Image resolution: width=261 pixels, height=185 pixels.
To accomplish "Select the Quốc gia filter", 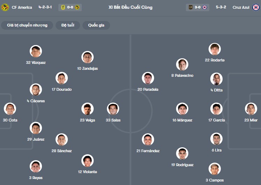I will (x=96, y=25).
